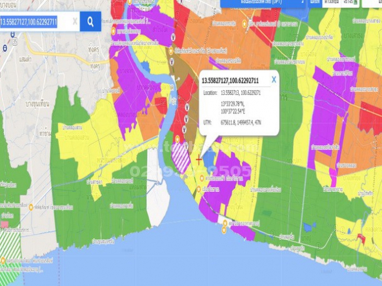Click inside the coordinate search field
This screenshot has height=286, width=382.
[x=36, y=22]
